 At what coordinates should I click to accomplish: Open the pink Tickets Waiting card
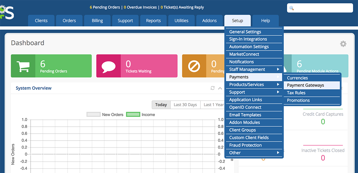pos(137,66)
